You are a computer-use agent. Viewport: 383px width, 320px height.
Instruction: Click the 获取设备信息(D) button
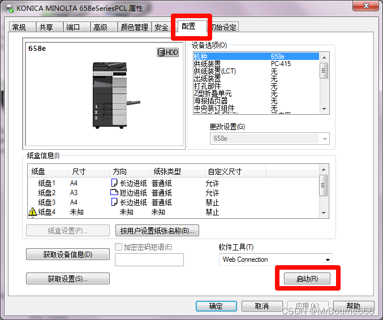[x=68, y=254]
